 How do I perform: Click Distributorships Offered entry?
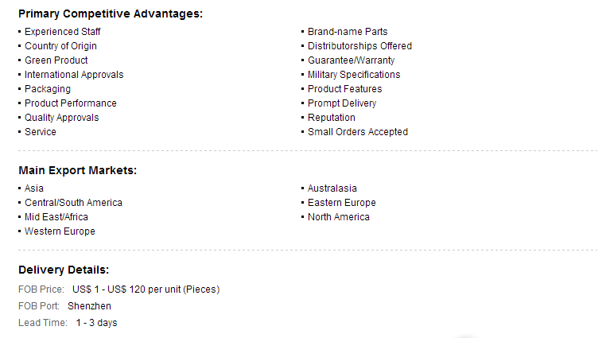click(x=359, y=46)
